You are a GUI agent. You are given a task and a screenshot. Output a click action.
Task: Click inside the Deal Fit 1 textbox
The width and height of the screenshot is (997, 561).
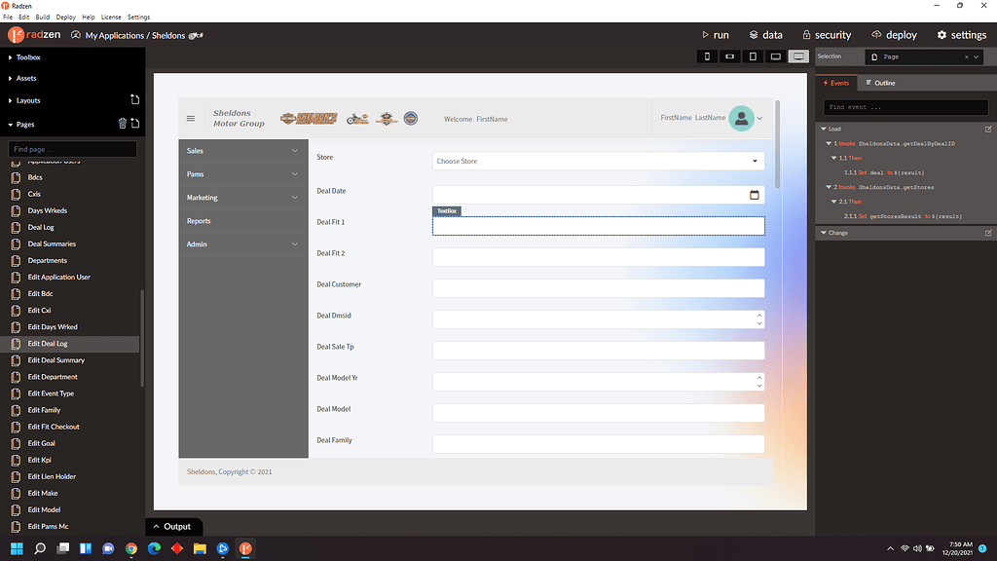598,225
